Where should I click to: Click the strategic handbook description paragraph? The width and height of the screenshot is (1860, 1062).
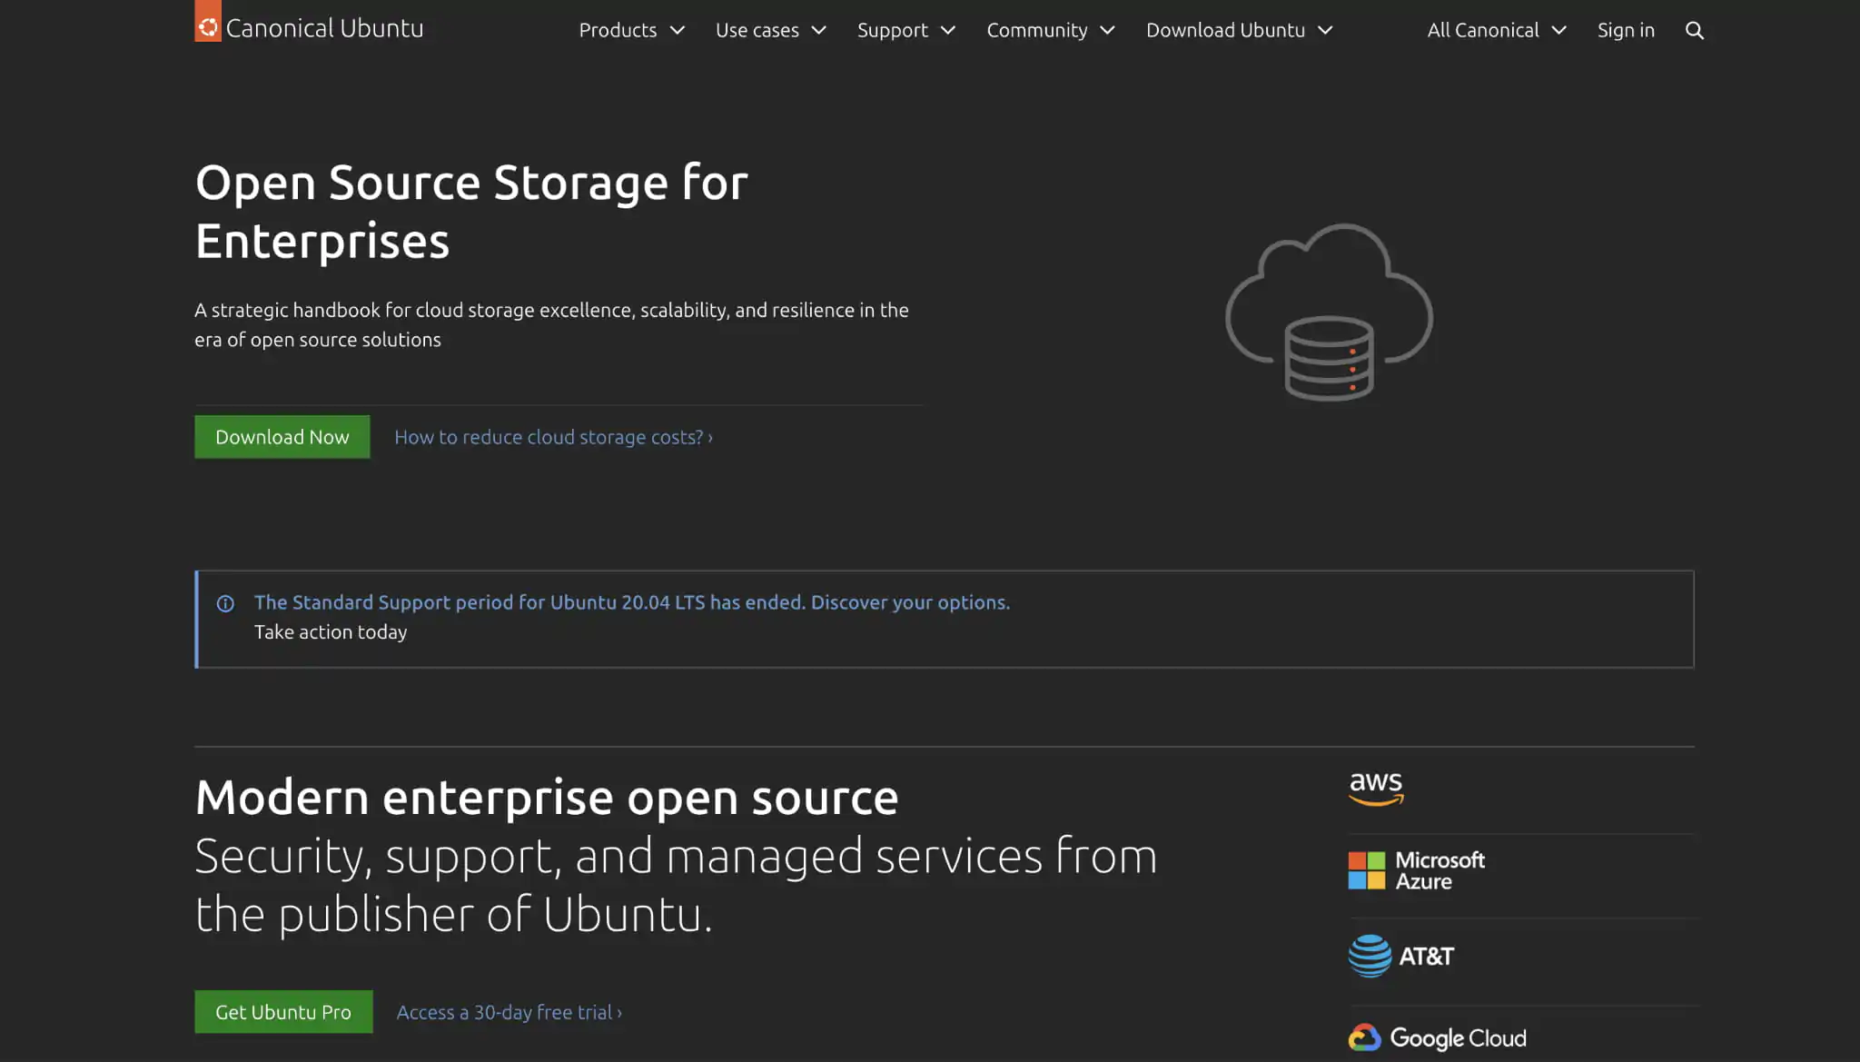(551, 324)
